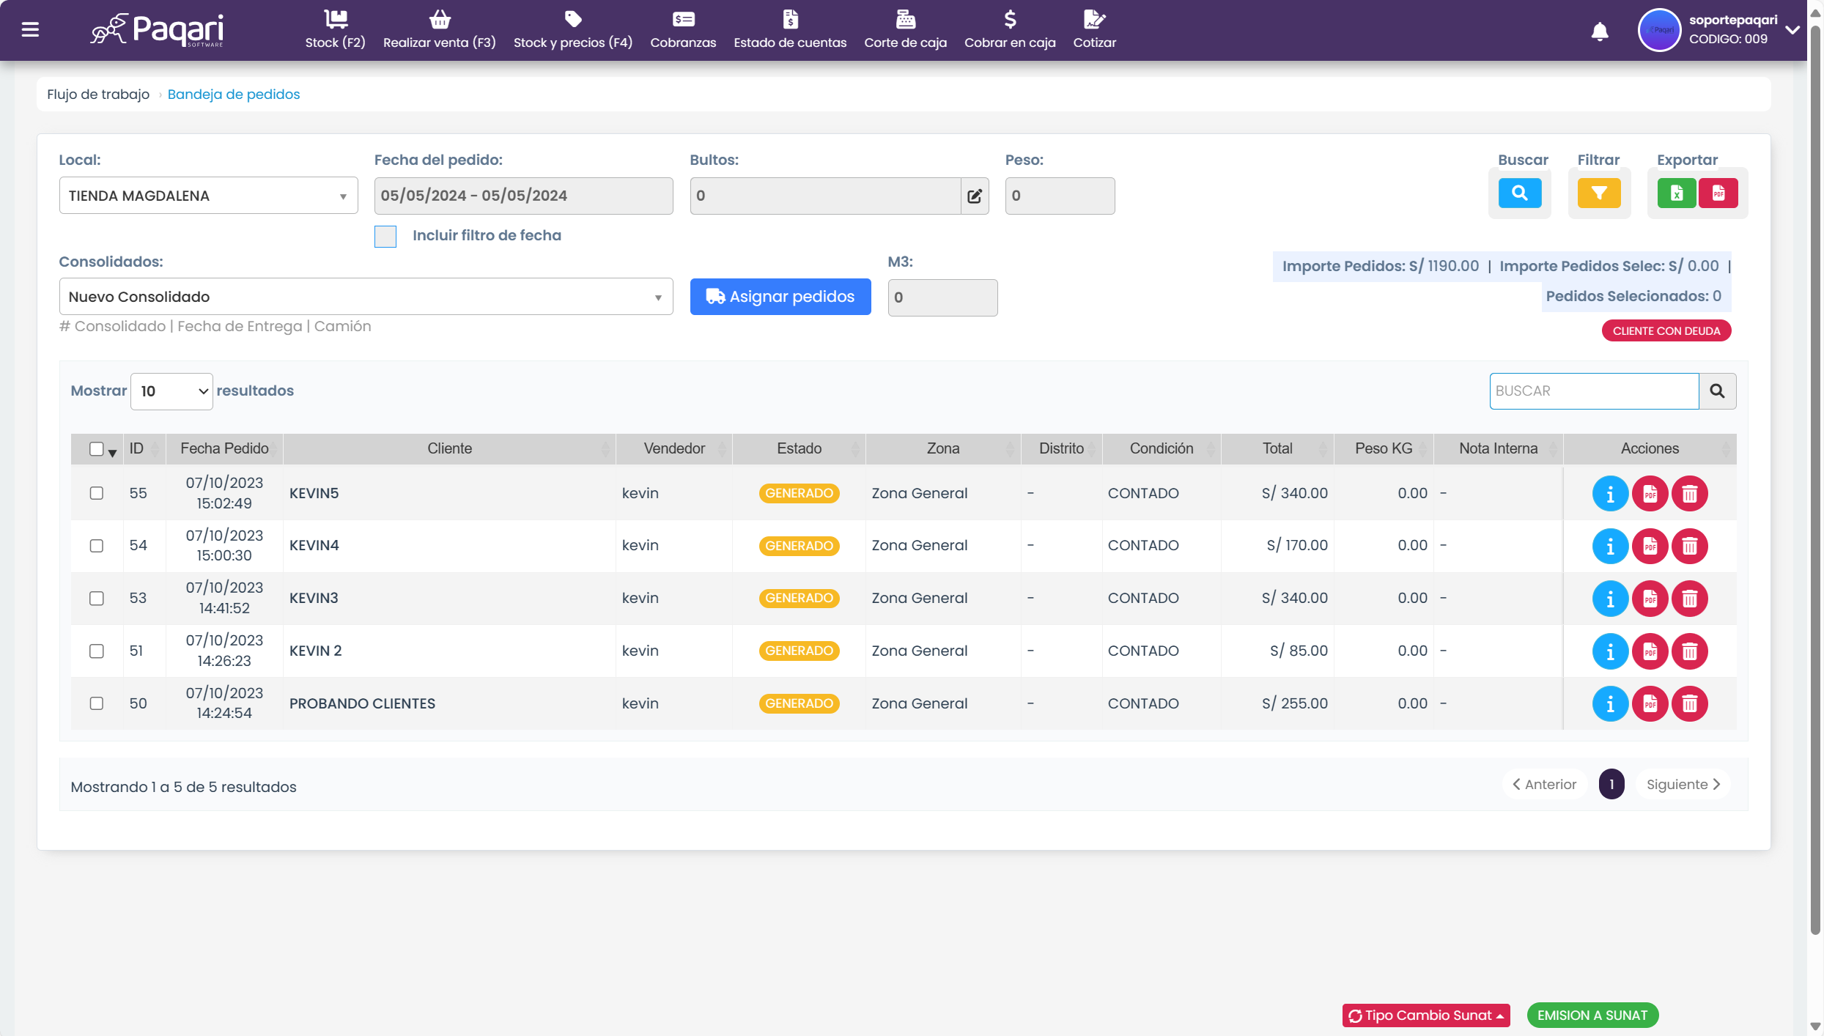Click the BUSCAR table search field
Screen dimensions: 1824x1036
1593,391
